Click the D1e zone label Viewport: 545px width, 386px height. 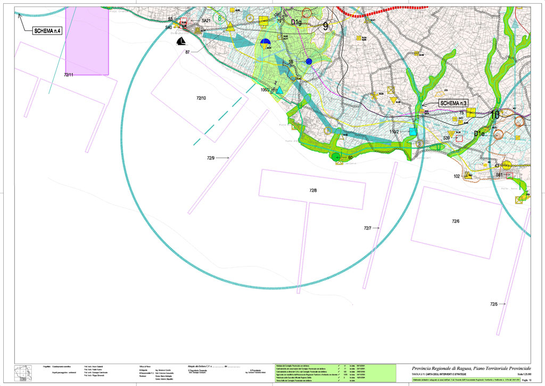[480, 133]
